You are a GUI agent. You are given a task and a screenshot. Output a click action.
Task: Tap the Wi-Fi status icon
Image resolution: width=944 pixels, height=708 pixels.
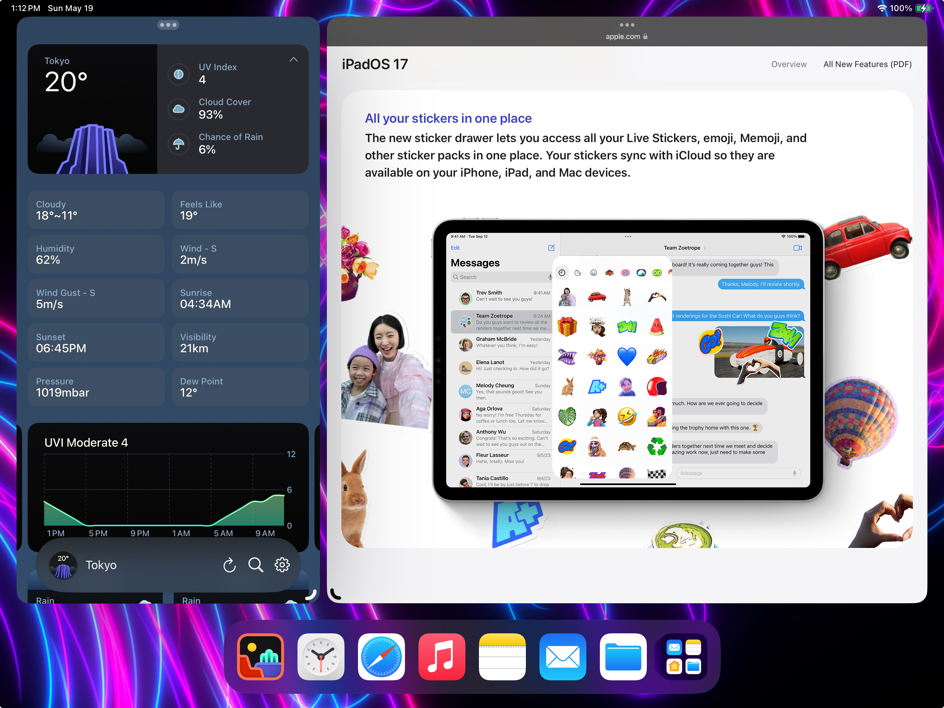(x=882, y=8)
